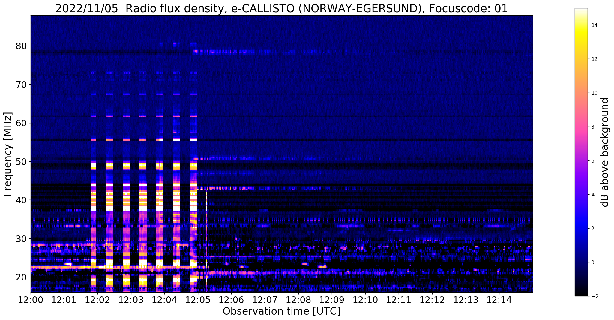Screen dimensions: 614x320
Task: Click the colorbar tick label 12
Action: [x=594, y=59]
